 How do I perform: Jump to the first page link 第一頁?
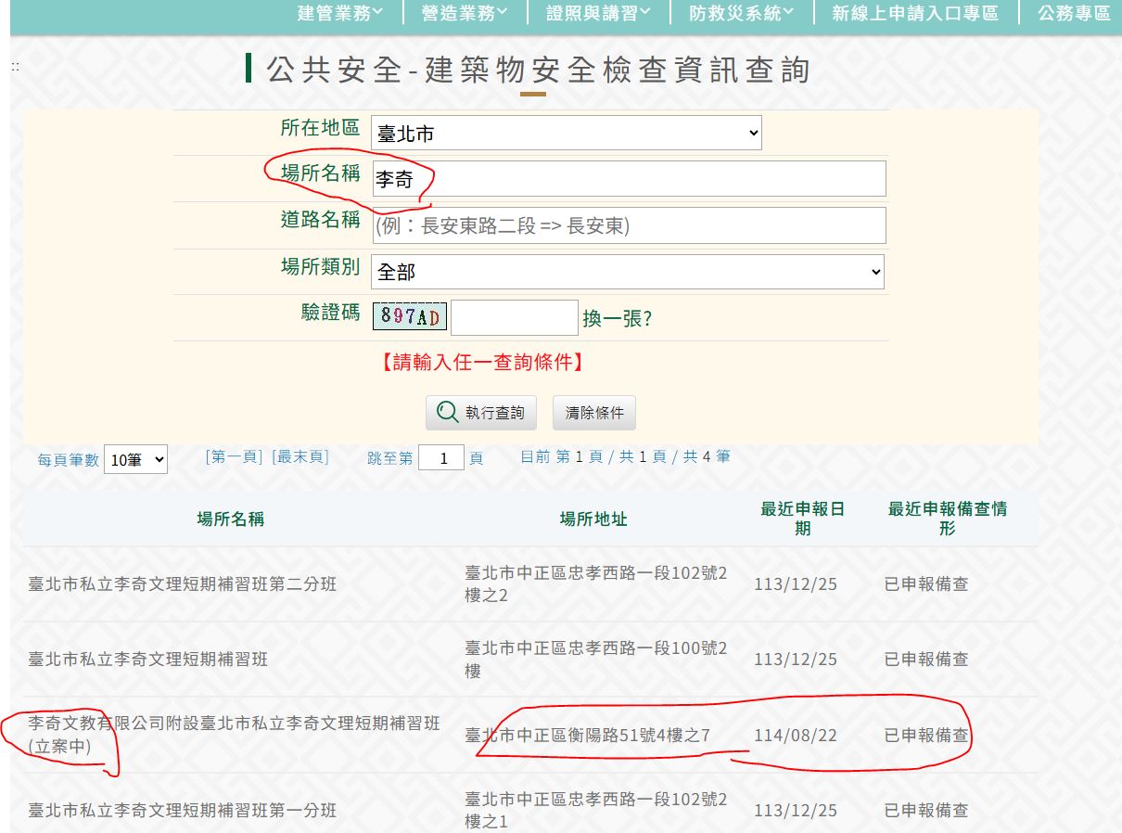pyautogui.click(x=234, y=456)
